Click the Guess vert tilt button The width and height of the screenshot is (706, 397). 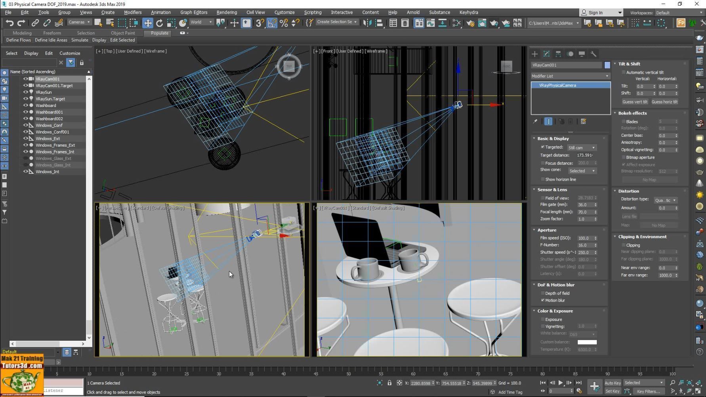[x=635, y=102]
